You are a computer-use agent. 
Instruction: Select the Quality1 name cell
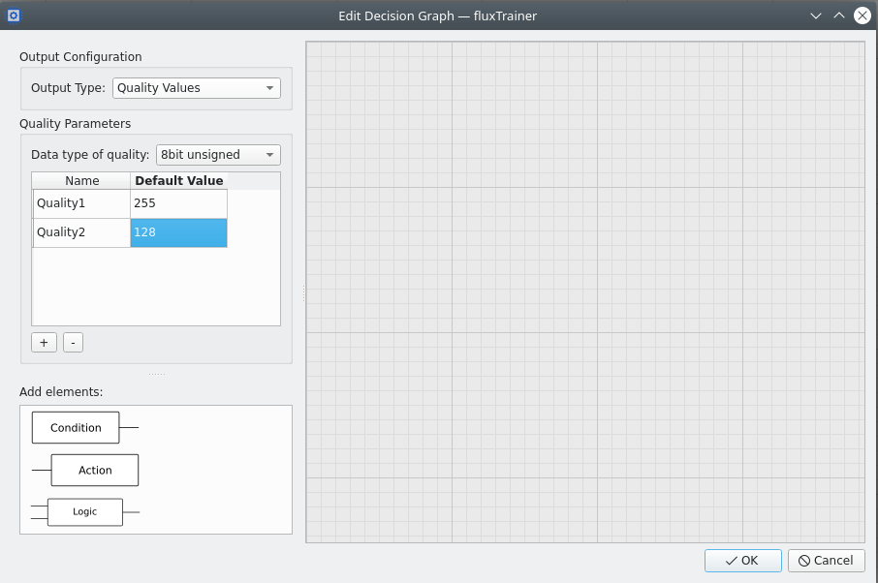(81, 203)
